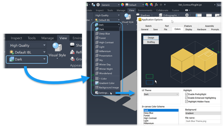The image size is (223, 126).
Task: Switch to the Sketch tab
Action: coord(148,26)
